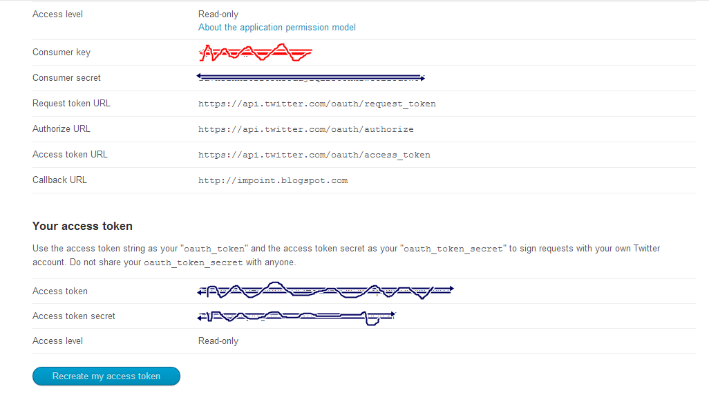Click the 'Callback URL' label
709x402 pixels.
tap(59, 180)
